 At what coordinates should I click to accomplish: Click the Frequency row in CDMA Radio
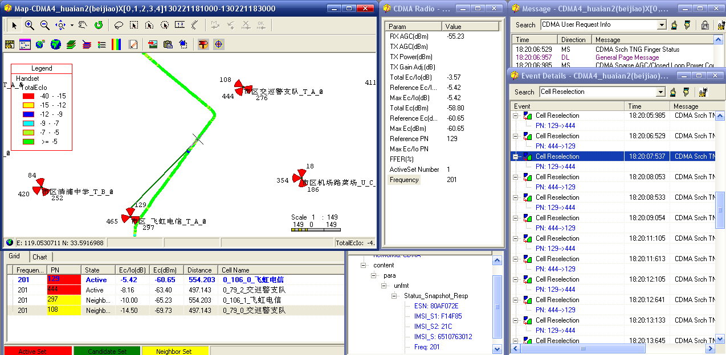442,180
